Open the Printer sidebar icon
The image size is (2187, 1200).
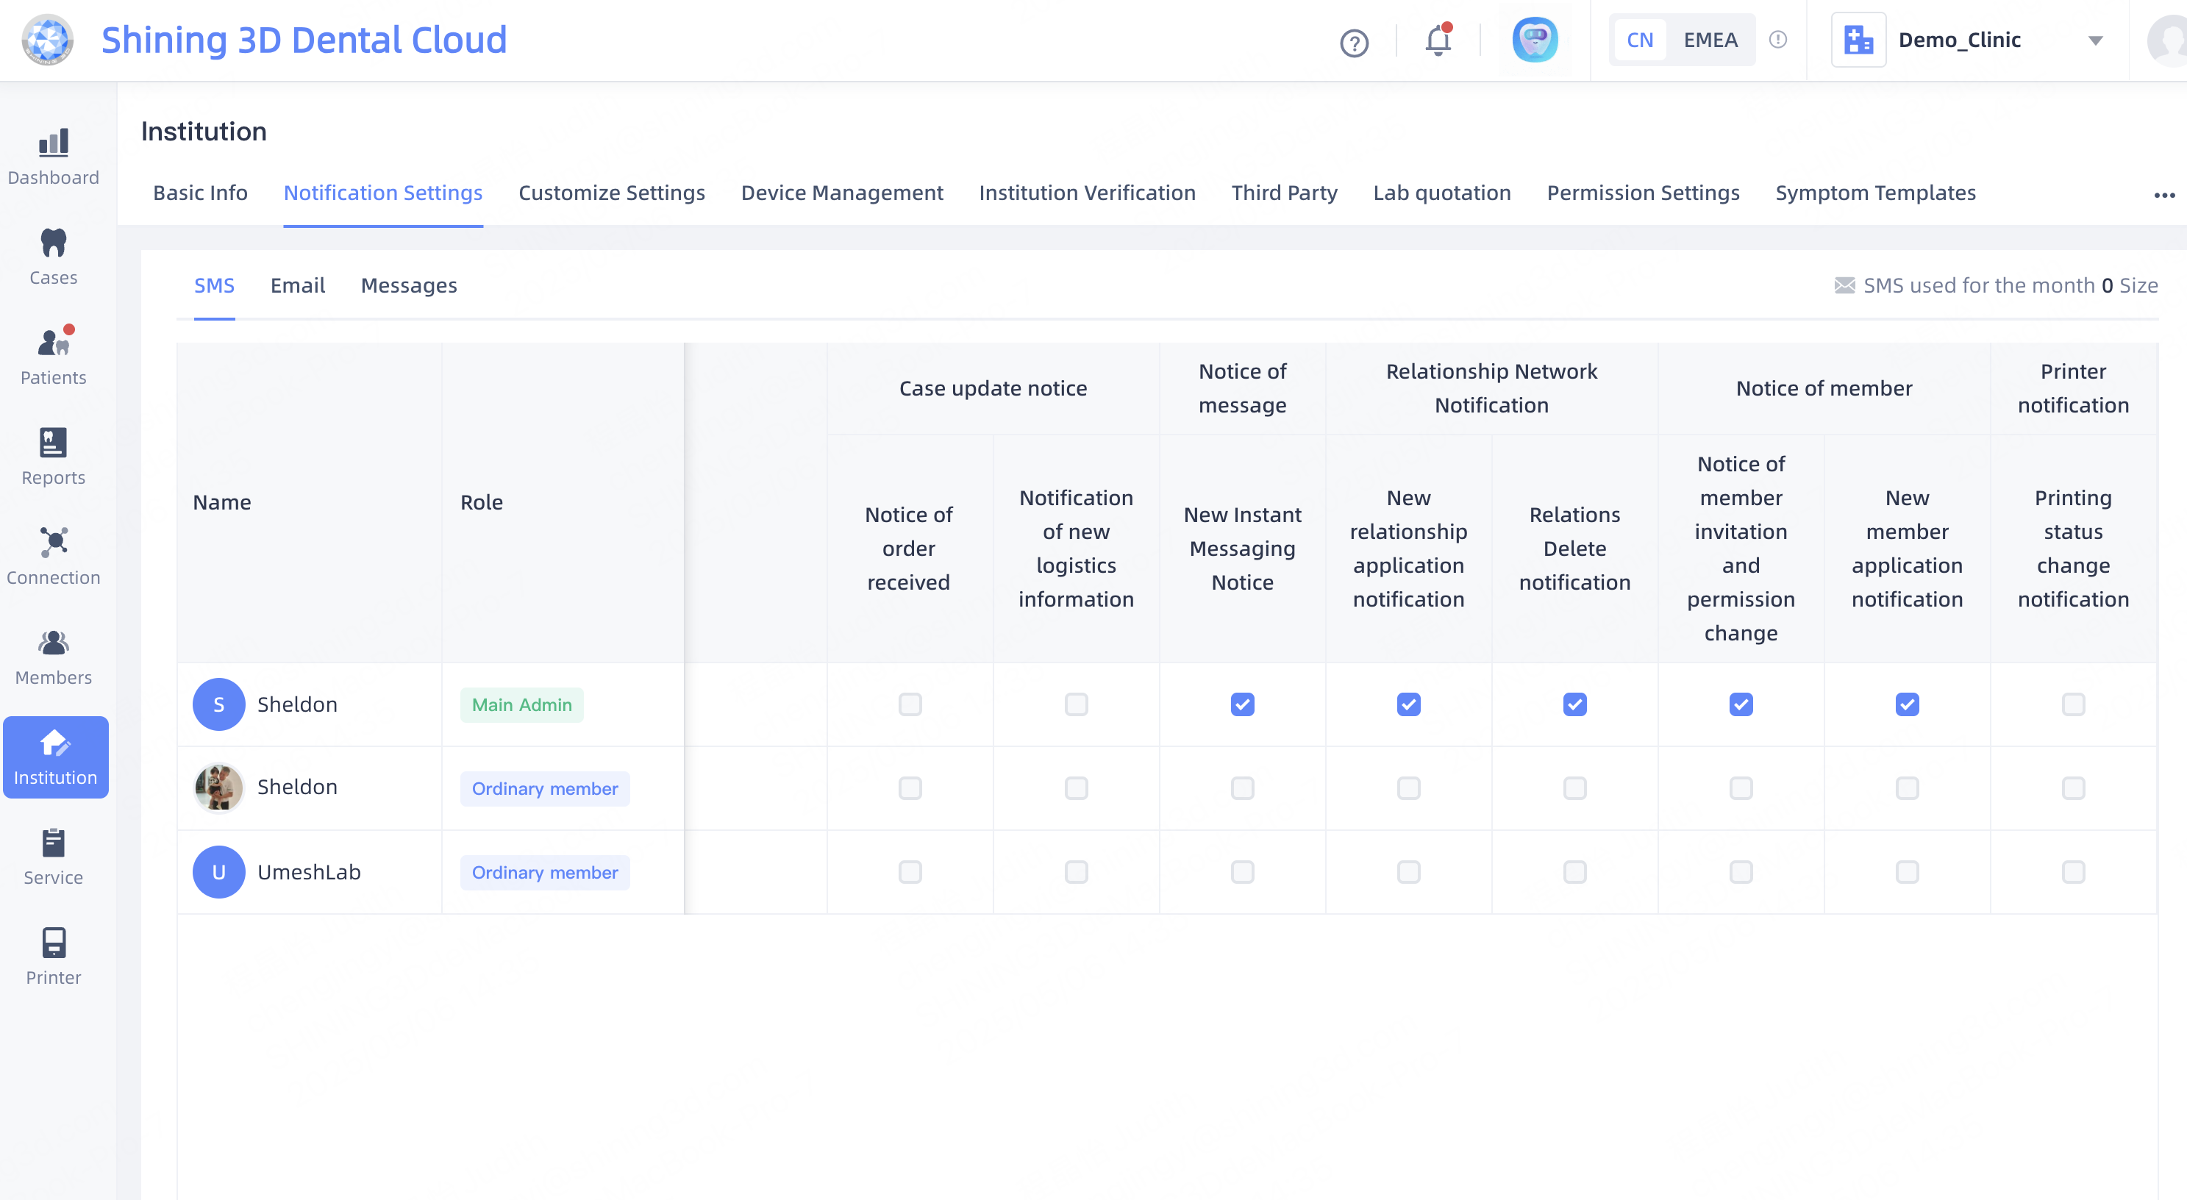point(54,943)
